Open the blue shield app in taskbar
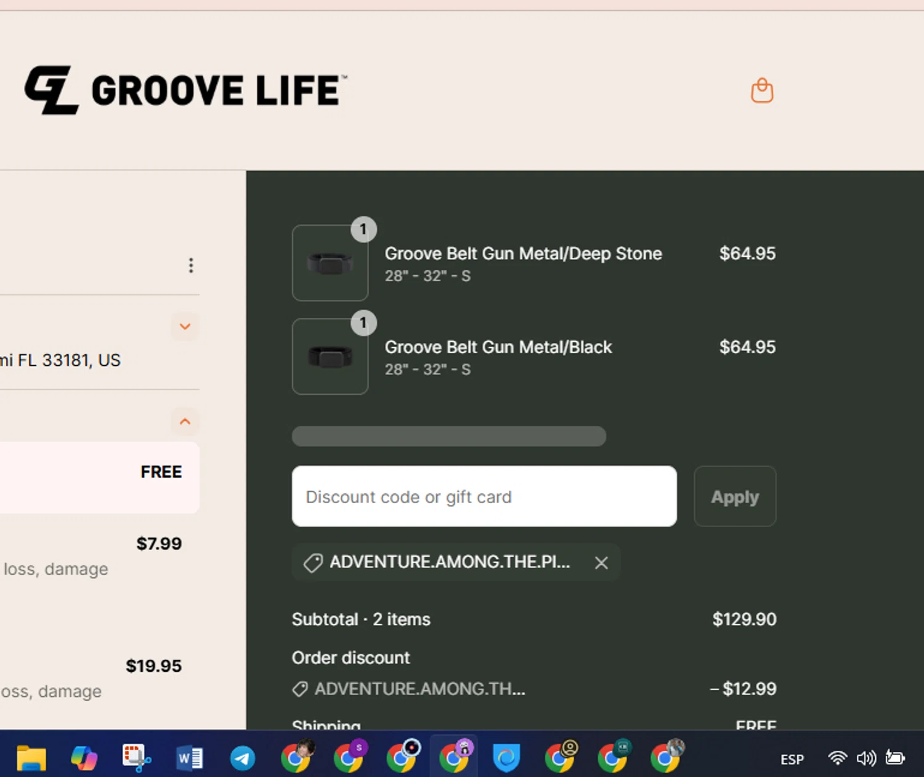The height and width of the screenshot is (777, 924). click(506, 758)
